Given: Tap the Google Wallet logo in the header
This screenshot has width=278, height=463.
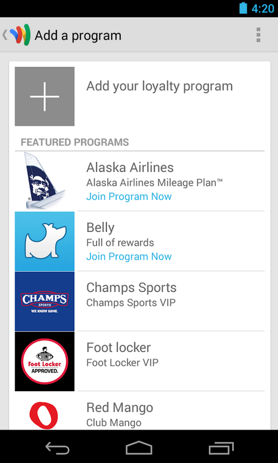Looking at the screenshot, I should [20, 34].
